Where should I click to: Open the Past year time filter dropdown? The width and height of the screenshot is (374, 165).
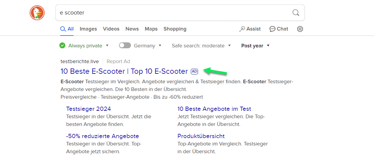255,45
